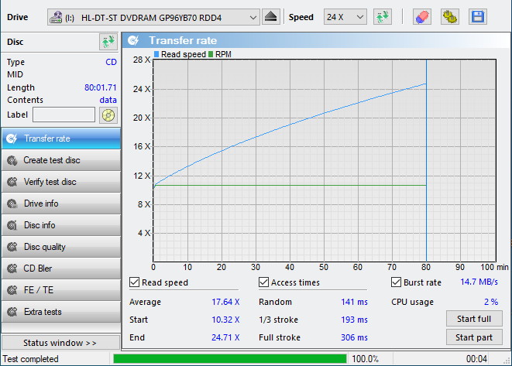Toggle the Read speed checkbox
512x366 pixels.
click(x=134, y=282)
